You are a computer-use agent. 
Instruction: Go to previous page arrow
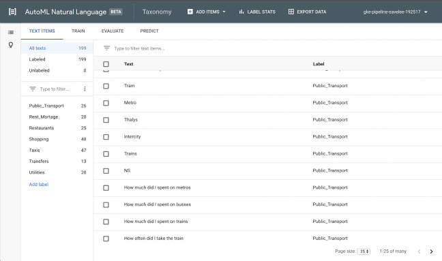[419, 251]
